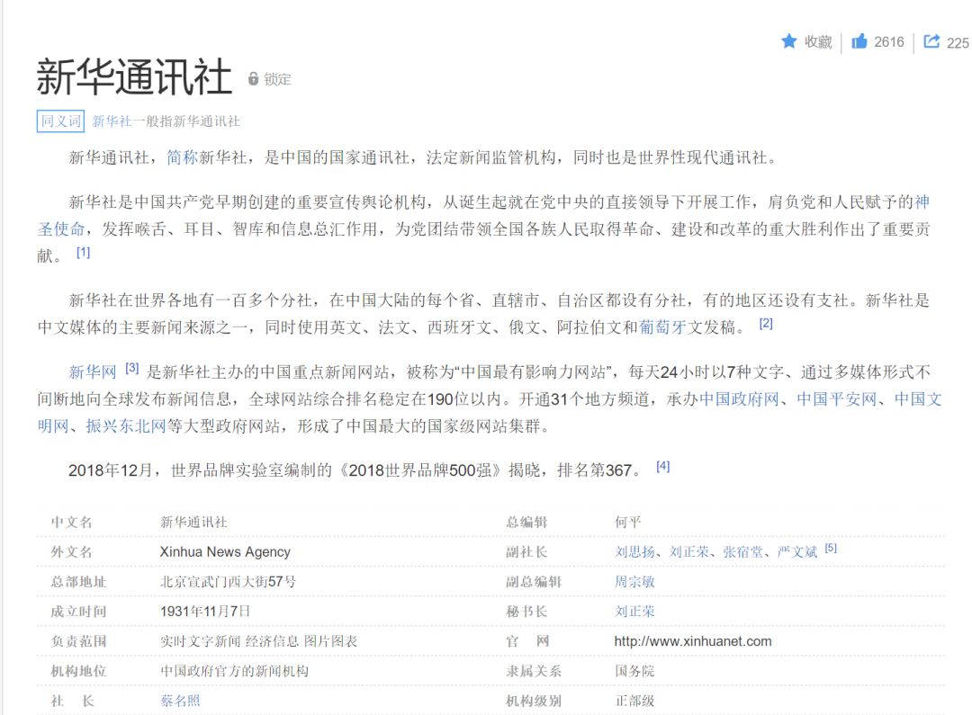Click the lock icon beside 锁定
The height and width of the screenshot is (715, 972).
[253, 78]
